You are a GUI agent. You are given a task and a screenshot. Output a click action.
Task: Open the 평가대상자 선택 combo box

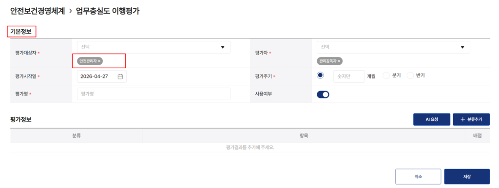(154, 47)
